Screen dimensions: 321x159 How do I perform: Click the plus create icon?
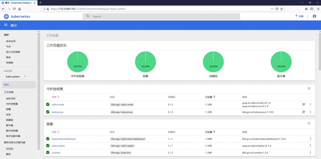[x=296, y=16]
